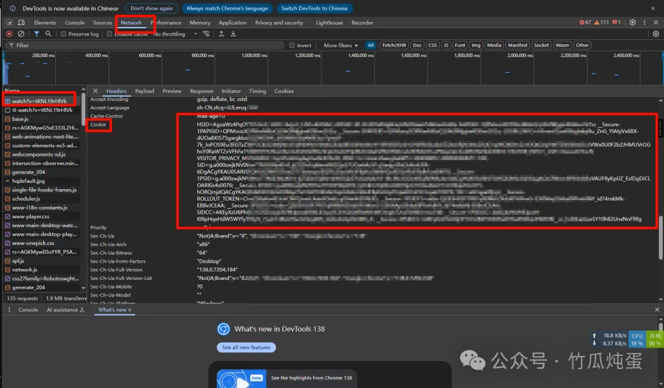Open network conditions wifi icon
The width and height of the screenshot is (664, 388).
click(x=206, y=34)
